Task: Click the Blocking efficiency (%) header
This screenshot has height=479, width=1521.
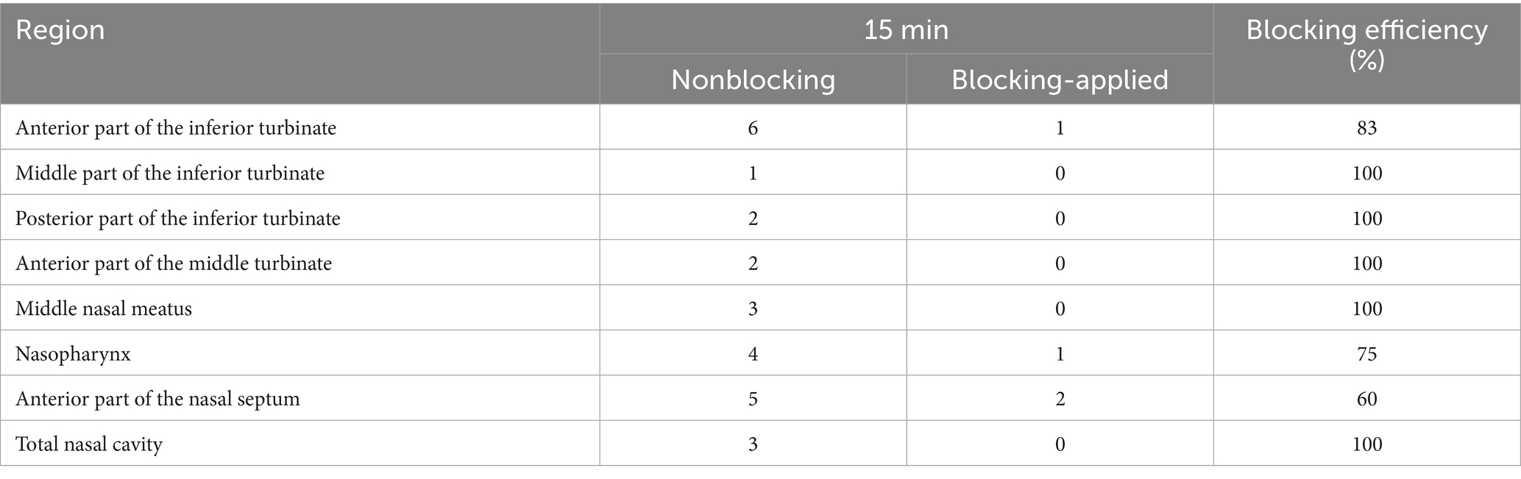Action: point(1366,44)
